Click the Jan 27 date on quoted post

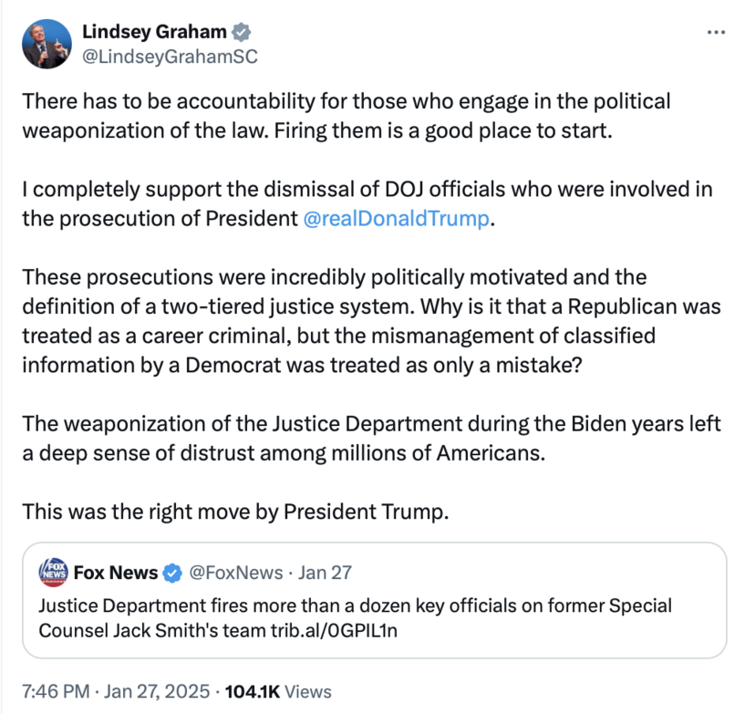[326, 574]
